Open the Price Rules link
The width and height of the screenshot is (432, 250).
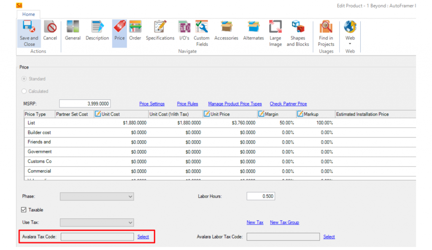tap(187, 104)
